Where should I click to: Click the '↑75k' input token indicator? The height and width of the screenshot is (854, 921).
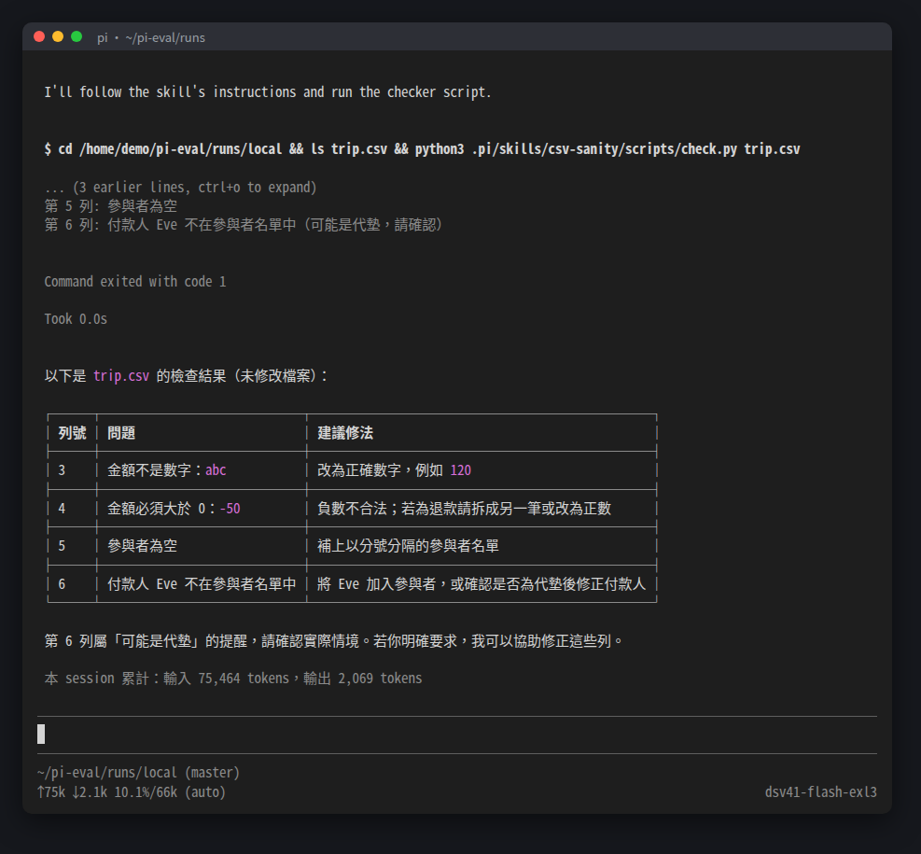51,792
